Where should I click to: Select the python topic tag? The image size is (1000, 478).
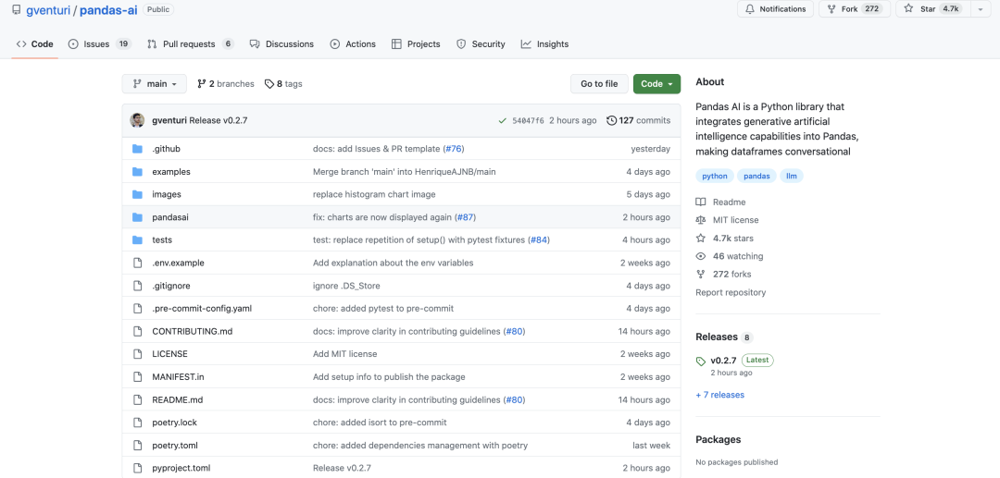(715, 176)
